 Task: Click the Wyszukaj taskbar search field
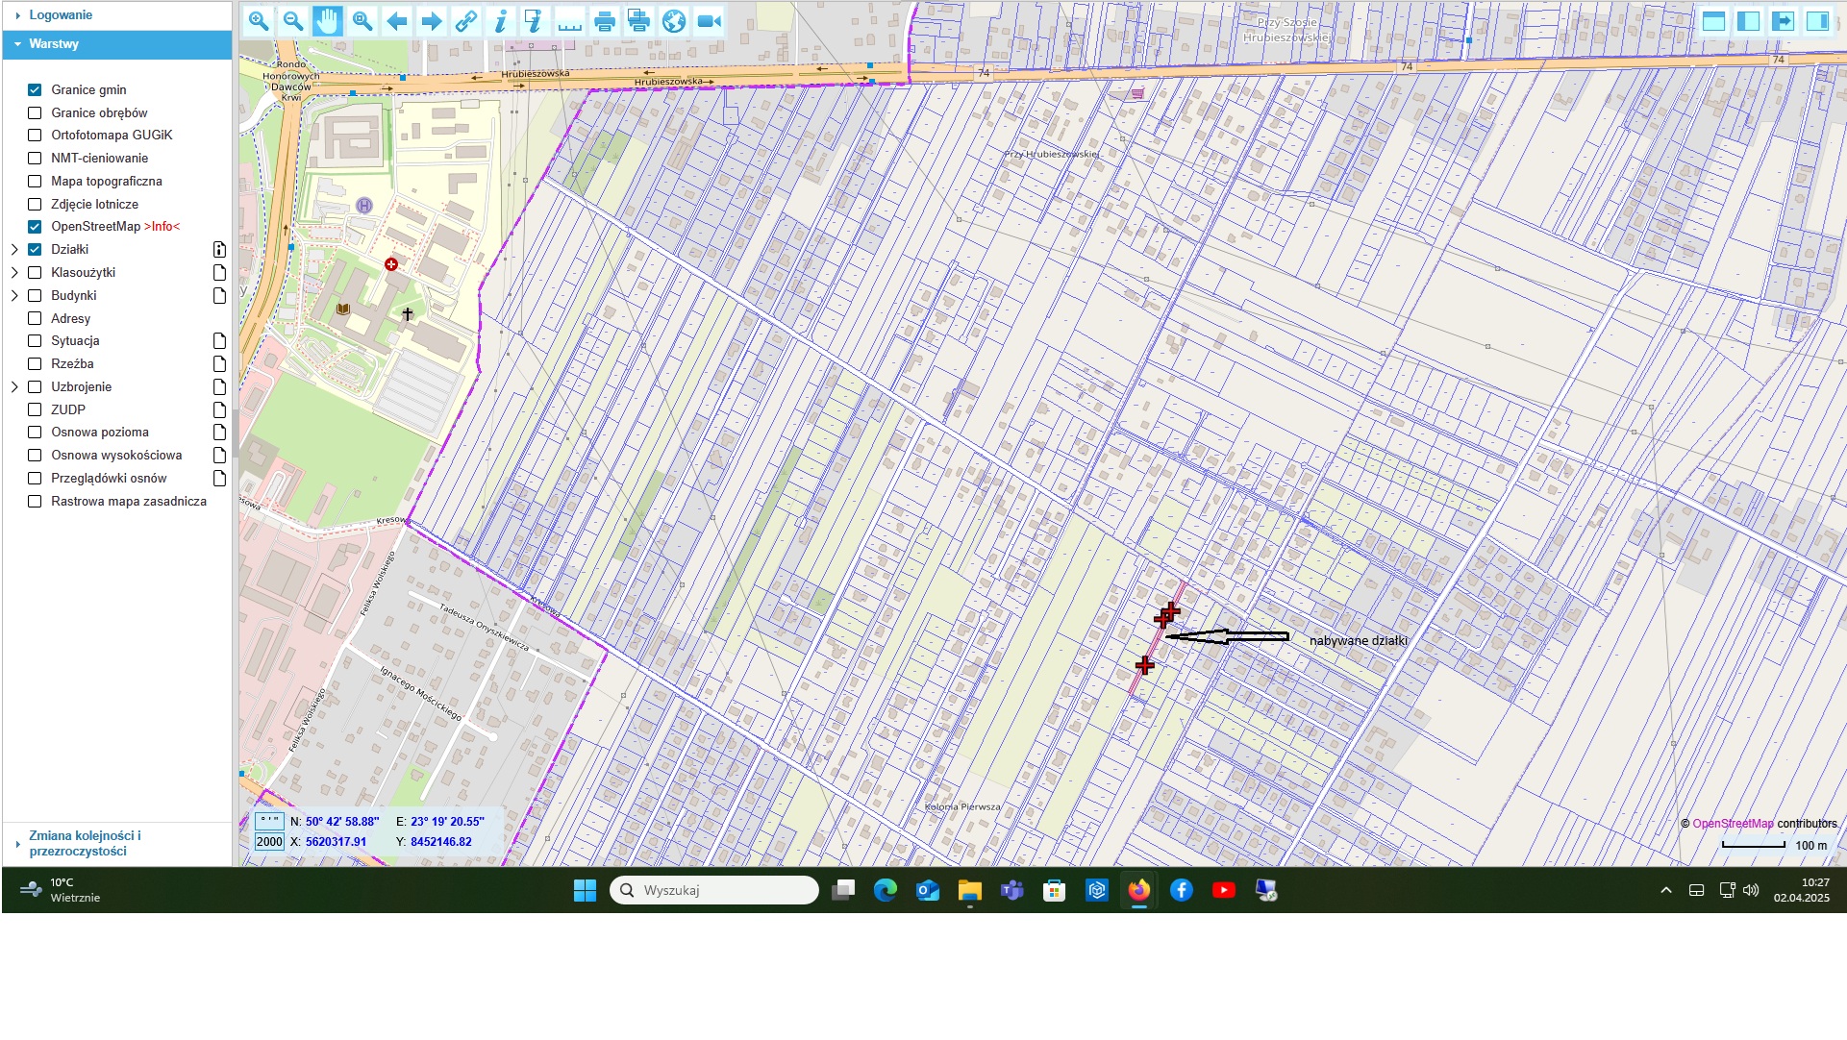[713, 891]
